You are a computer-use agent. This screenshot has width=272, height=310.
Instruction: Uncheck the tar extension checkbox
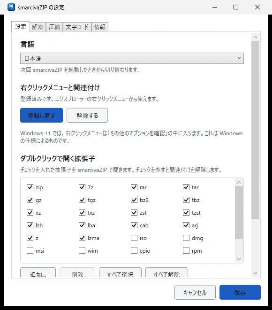tap(186, 187)
